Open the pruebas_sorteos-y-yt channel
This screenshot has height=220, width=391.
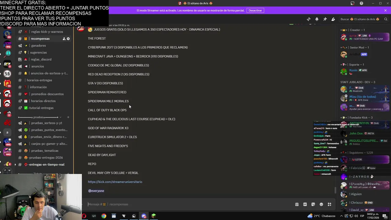click(44, 123)
